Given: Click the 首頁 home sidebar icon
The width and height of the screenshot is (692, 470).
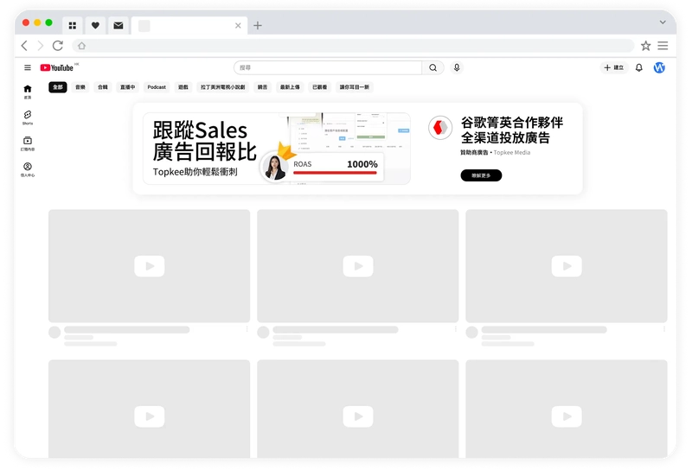Looking at the screenshot, I should (28, 91).
